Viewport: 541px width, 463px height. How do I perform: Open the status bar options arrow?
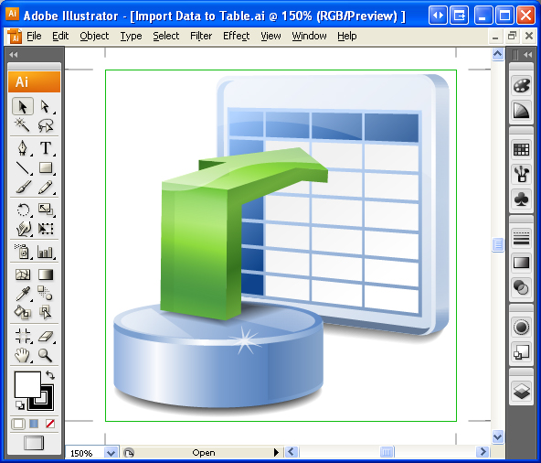[276, 452]
